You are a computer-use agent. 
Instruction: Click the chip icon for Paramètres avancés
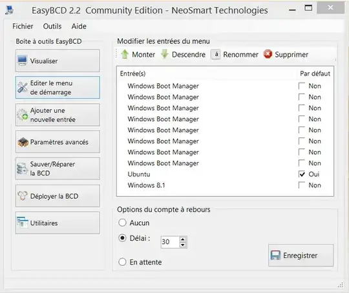(23, 142)
